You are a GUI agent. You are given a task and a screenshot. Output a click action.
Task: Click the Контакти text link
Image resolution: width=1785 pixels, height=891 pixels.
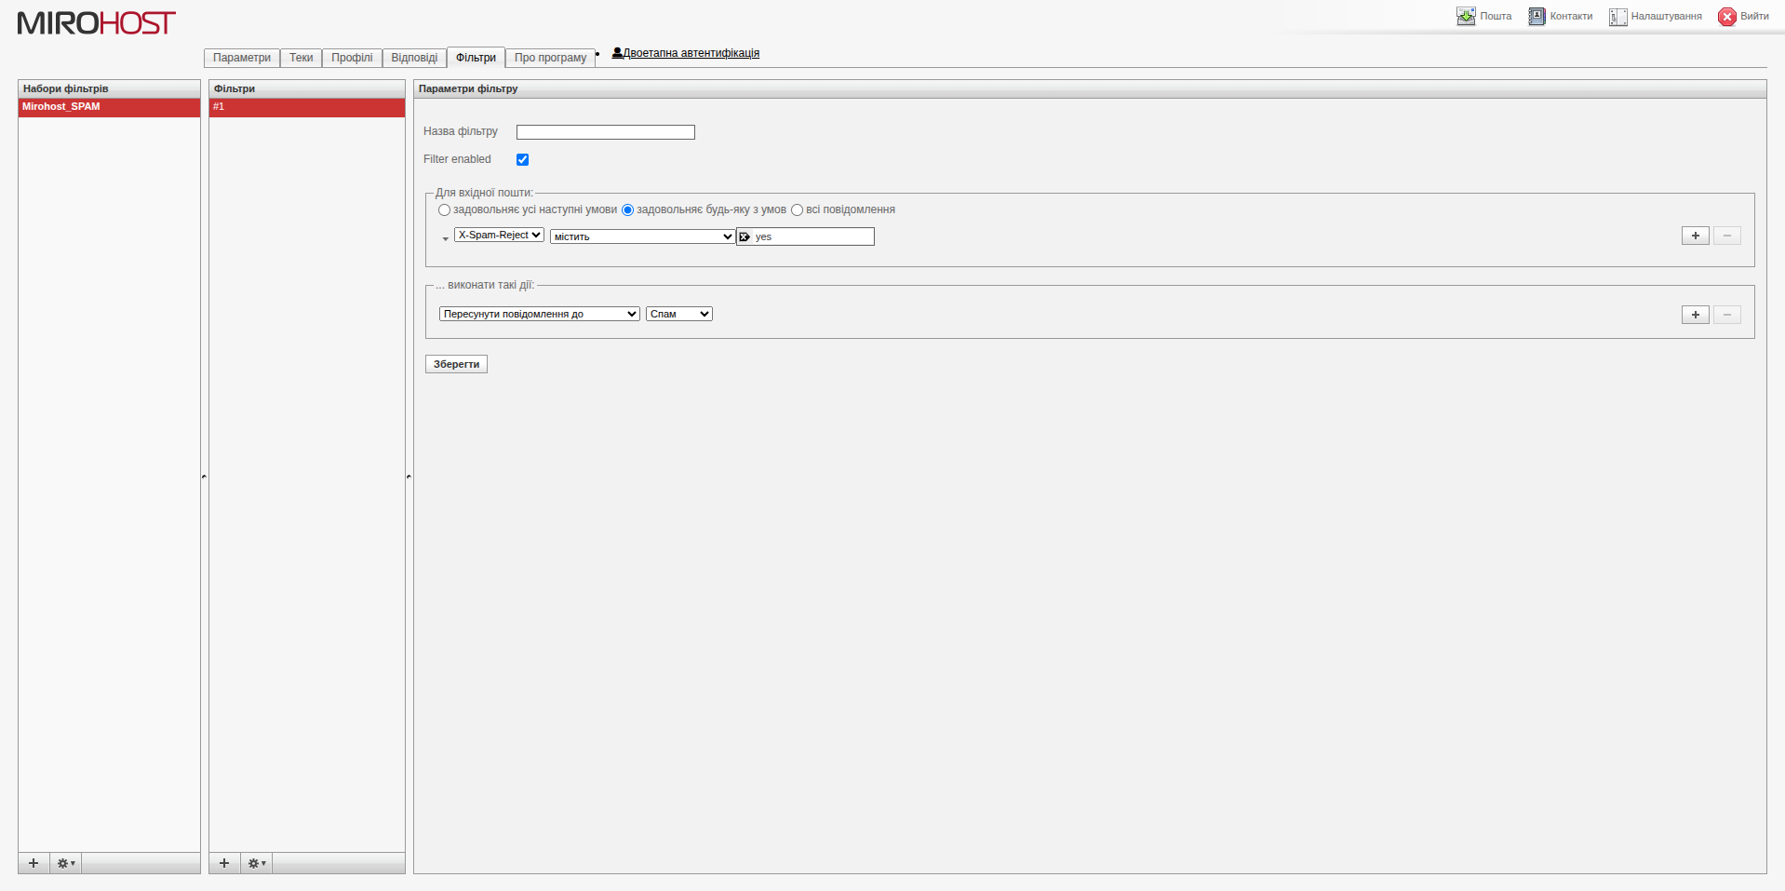click(x=1571, y=16)
